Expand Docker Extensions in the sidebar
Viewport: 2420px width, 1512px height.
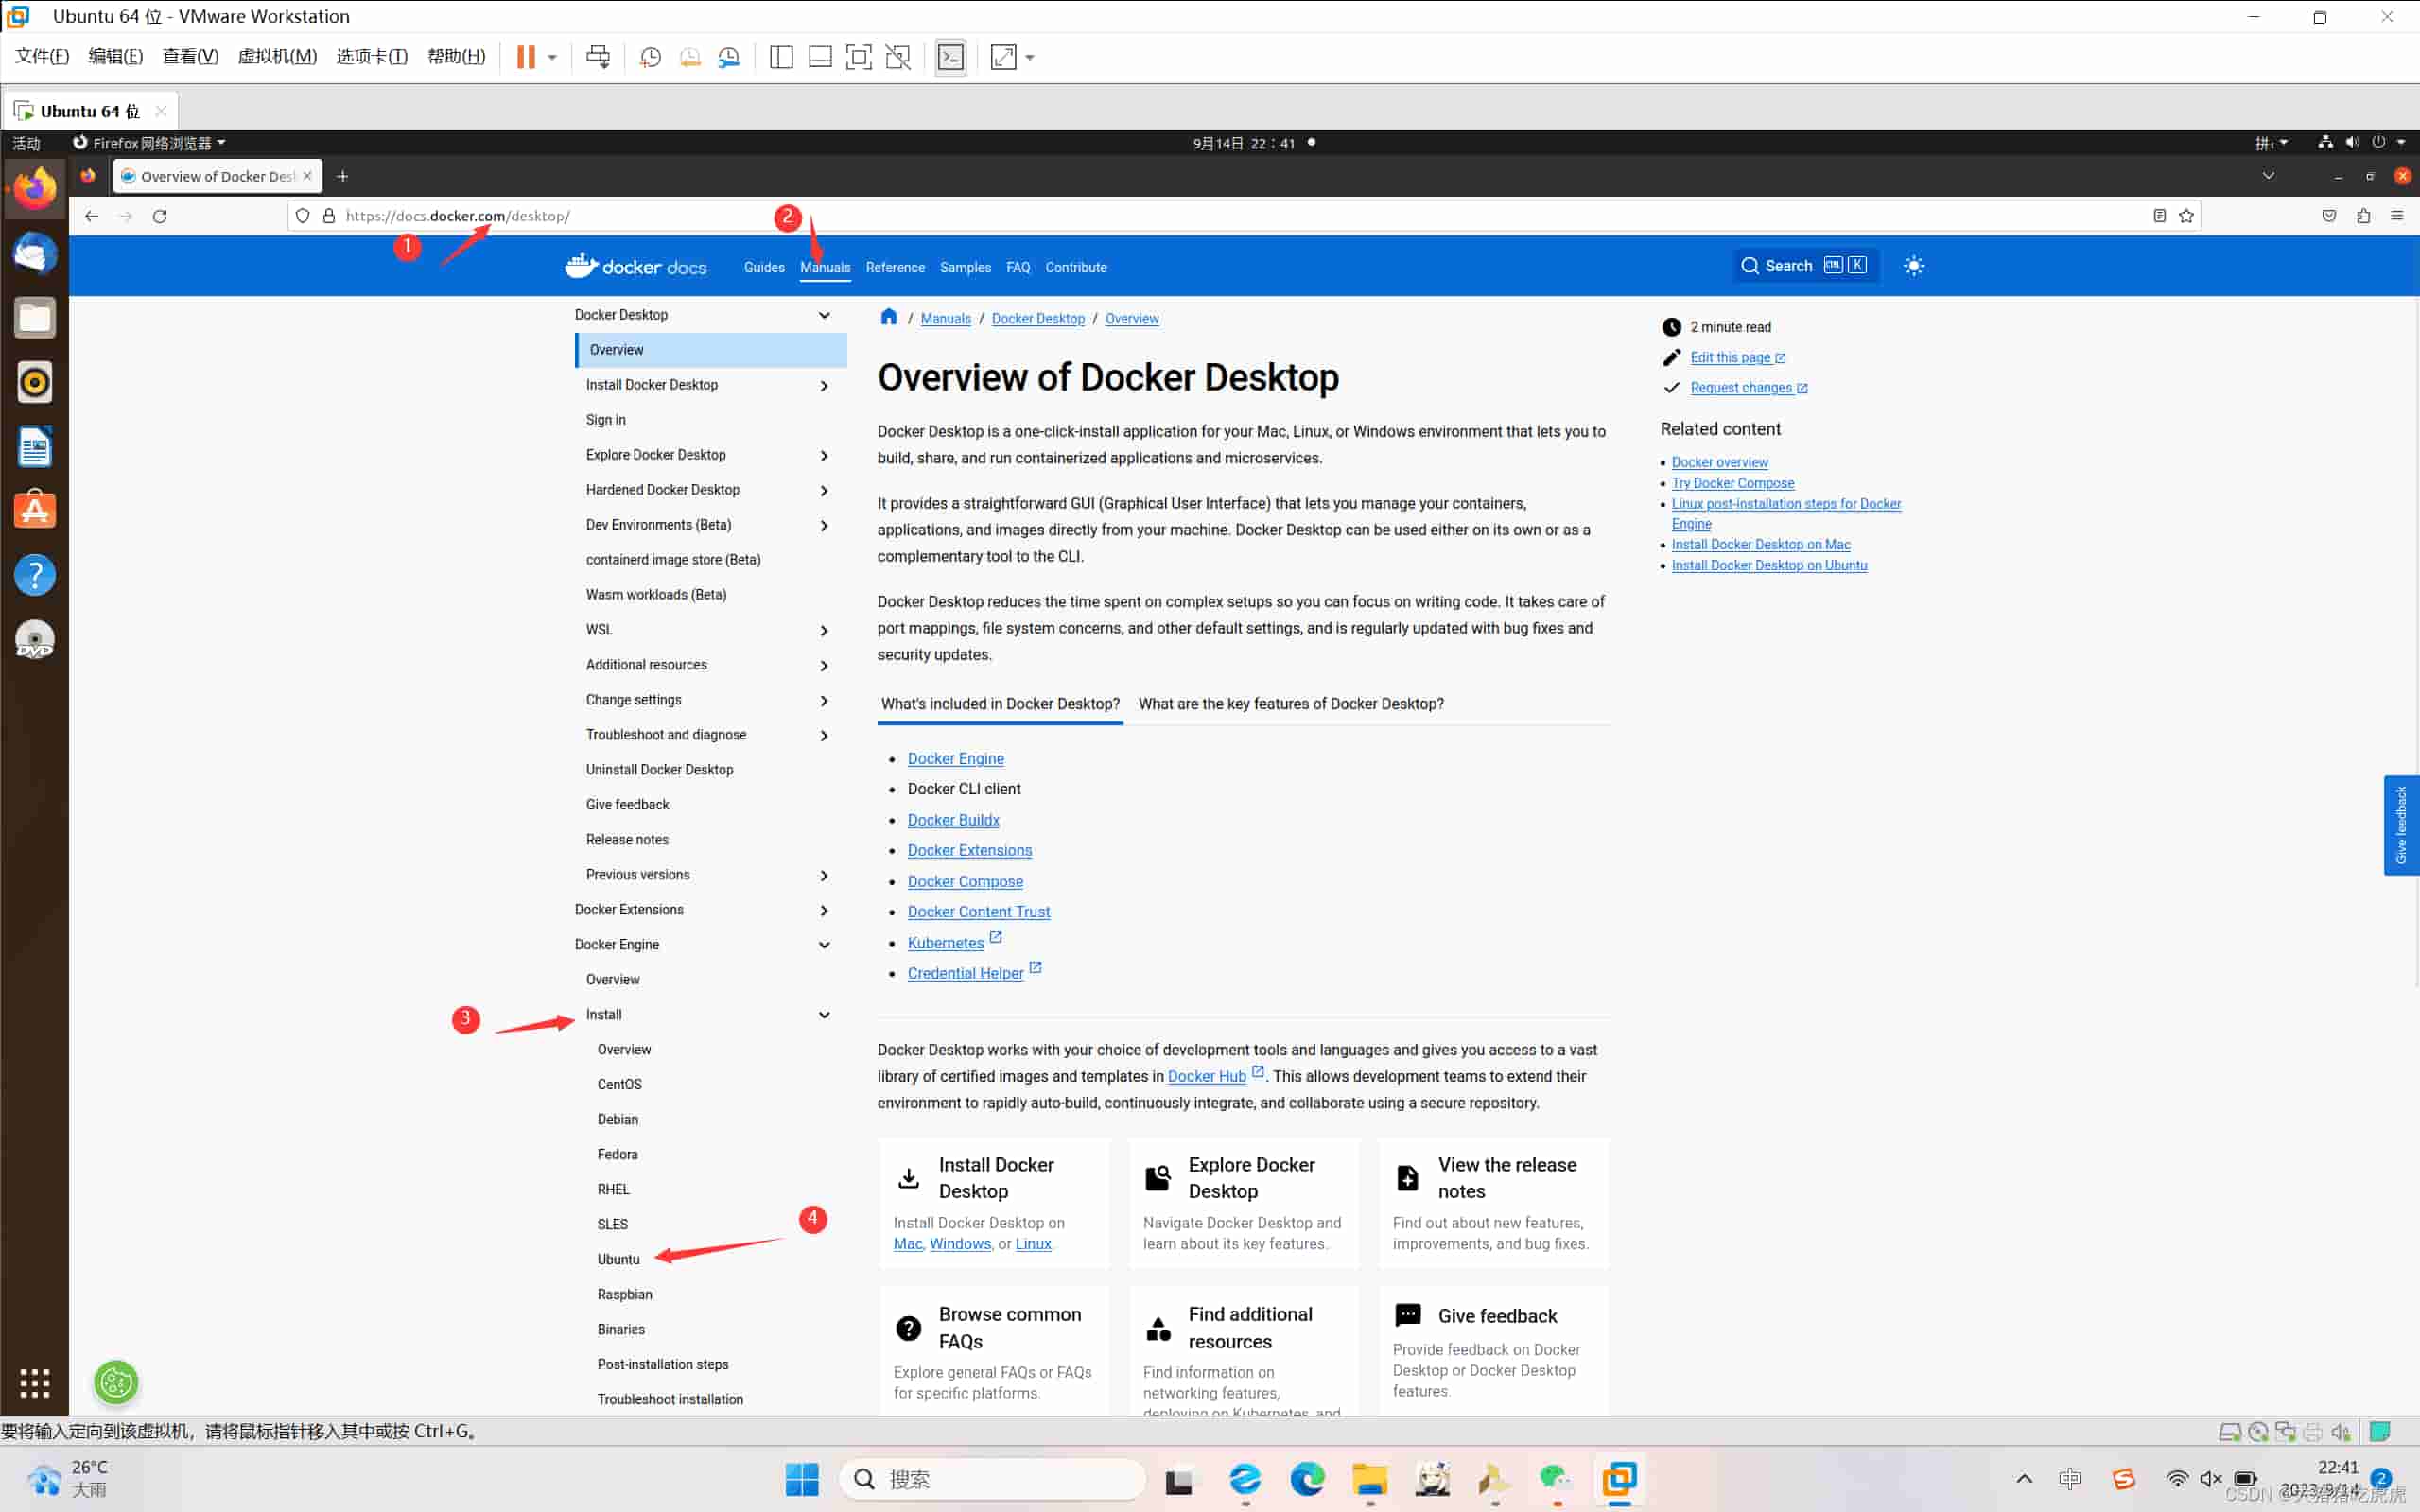pyautogui.click(x=824, y=910)
